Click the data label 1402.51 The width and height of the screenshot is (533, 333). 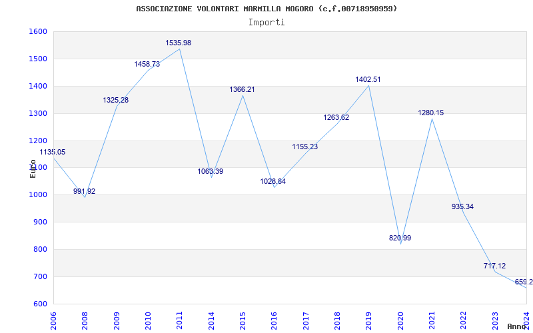(x=368, y=79)
